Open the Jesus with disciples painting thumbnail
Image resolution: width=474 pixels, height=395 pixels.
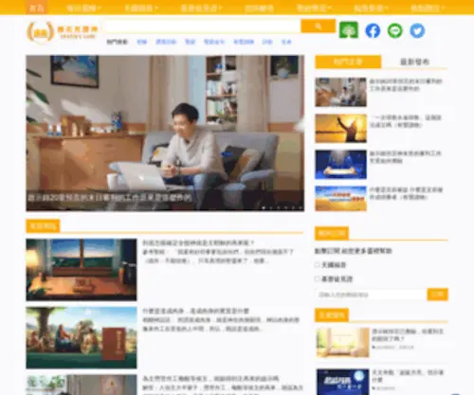(82, 337)
